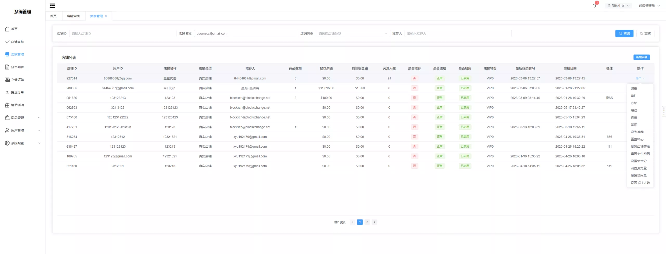Viewport: 666px width, 254px height.
Task: Close the 卖家管理 tab with its X
Action: click(x=106, y=16)
